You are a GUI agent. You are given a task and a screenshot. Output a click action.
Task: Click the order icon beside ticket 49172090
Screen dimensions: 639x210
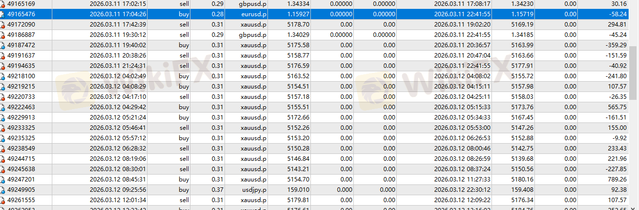(x=3, y=25)
